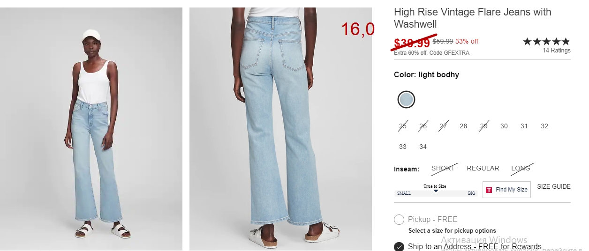Select the REGULAR inseam option
This screenshot has height=251, width=589.
pos(483,168)
